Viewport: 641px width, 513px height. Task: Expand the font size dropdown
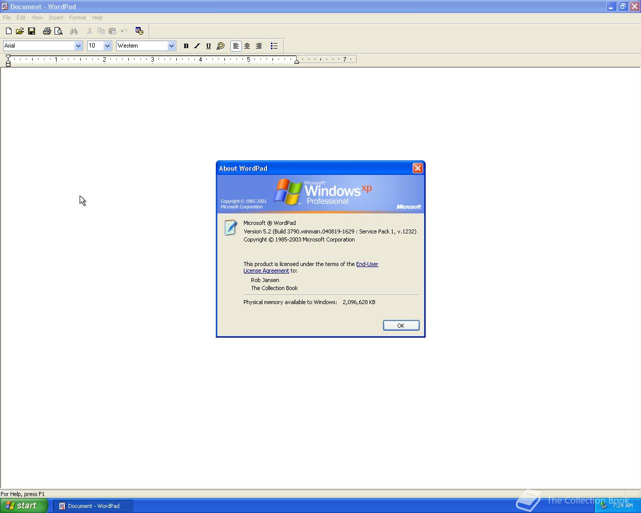107,46
